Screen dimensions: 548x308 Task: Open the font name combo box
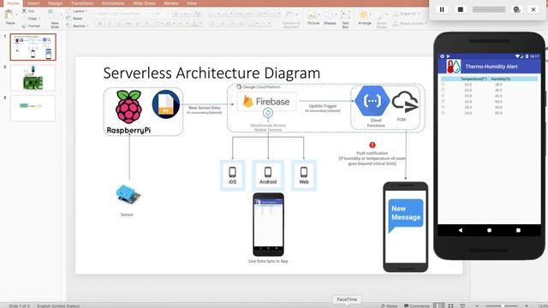coord(122,14)
